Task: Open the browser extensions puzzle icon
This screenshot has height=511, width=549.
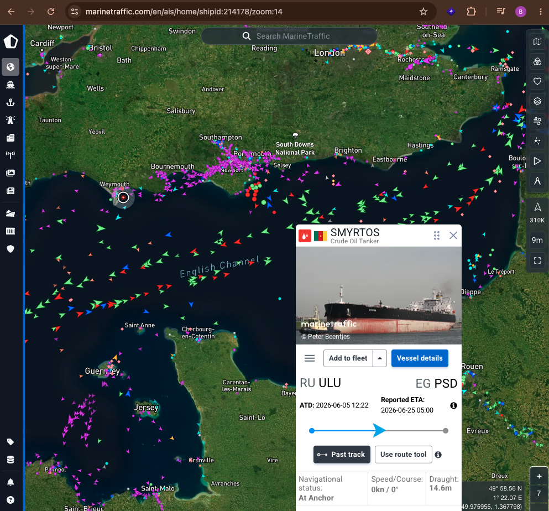Action: [471, 12]
